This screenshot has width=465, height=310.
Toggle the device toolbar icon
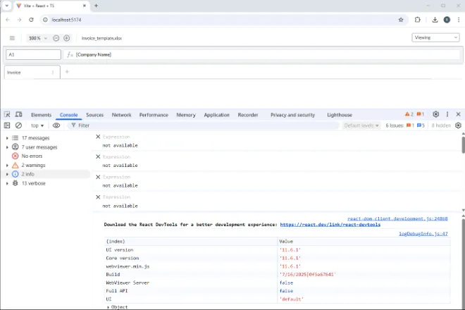[x=18, y=114]
